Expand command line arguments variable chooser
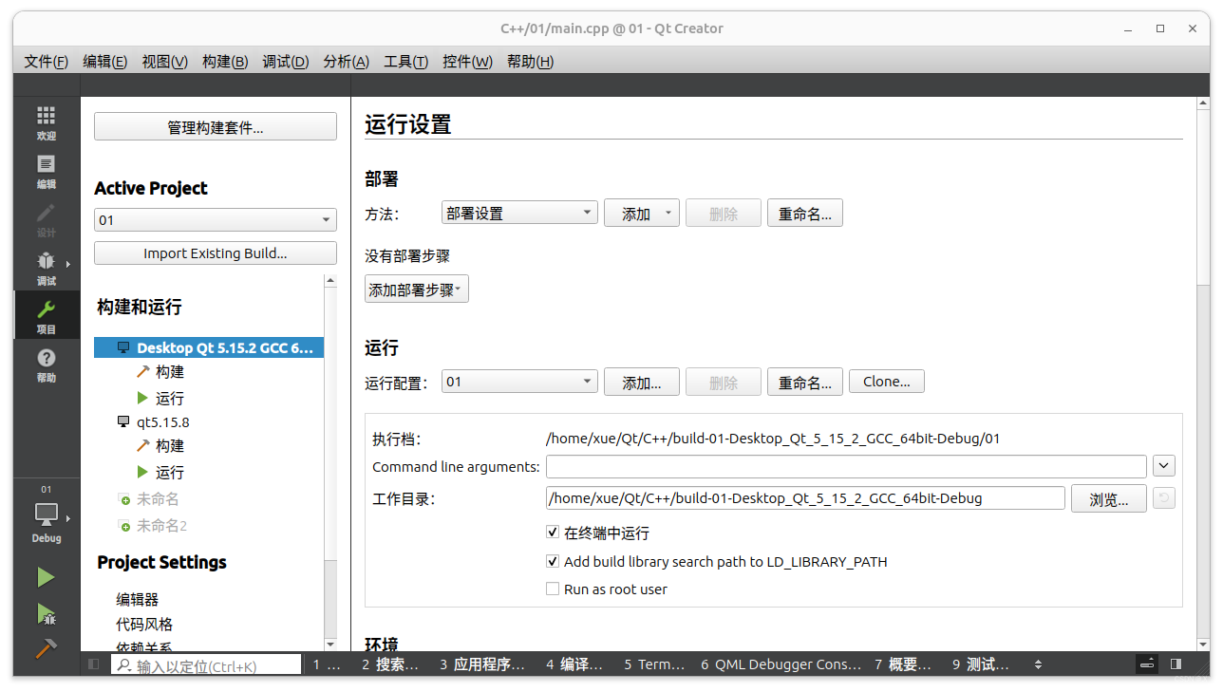This screenshot has height=692, width=1223. (x=1164, y=466)
